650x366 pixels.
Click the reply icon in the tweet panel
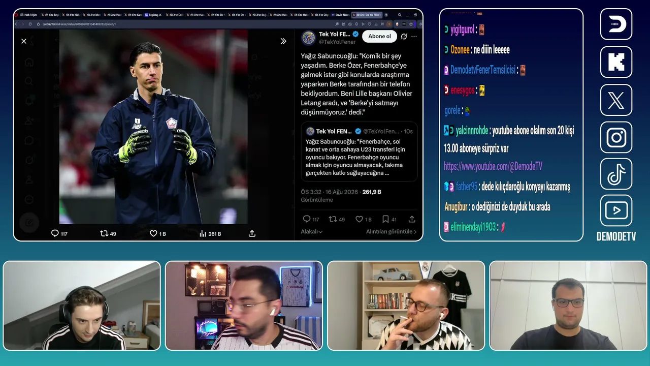[x=306, y=219]
